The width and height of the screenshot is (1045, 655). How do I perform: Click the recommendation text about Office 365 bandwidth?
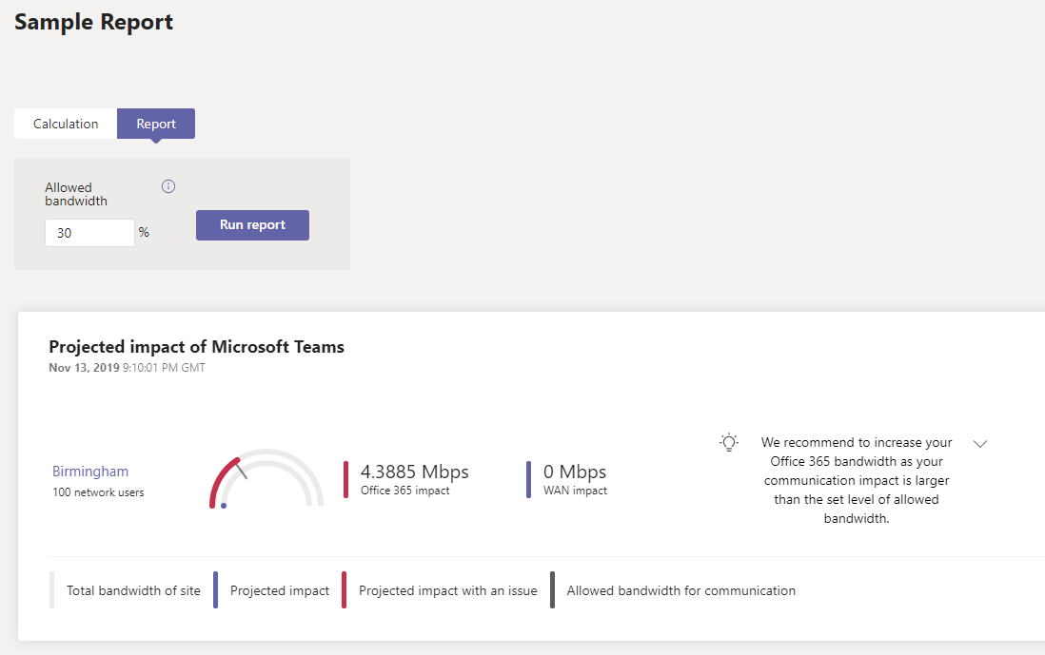(x=857, y=480)
